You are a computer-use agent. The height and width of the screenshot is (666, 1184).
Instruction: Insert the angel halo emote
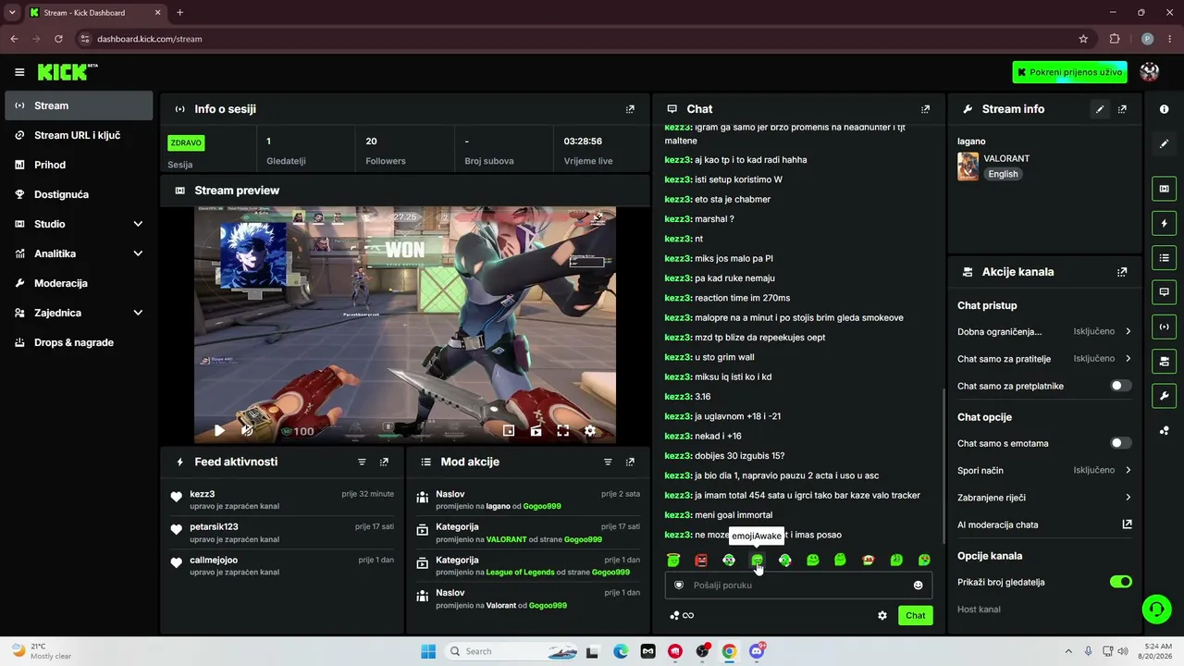point(673,560)
